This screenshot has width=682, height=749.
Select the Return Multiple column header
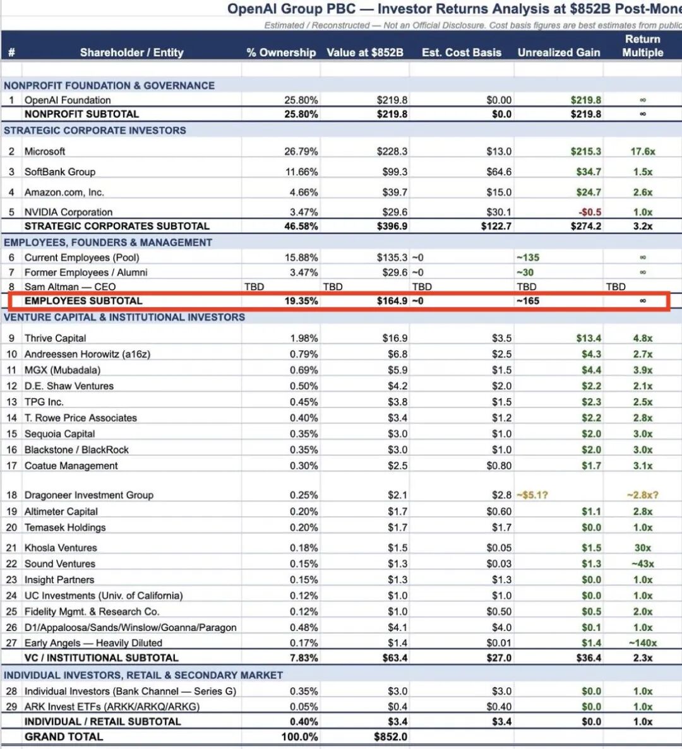pos(642,46)
